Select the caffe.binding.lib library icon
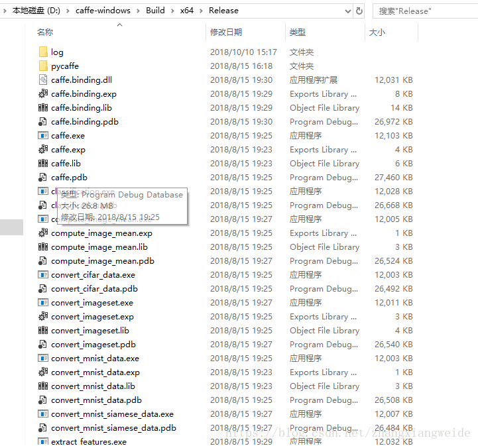The width and height of the screenshot is (478, 446). 43,107
